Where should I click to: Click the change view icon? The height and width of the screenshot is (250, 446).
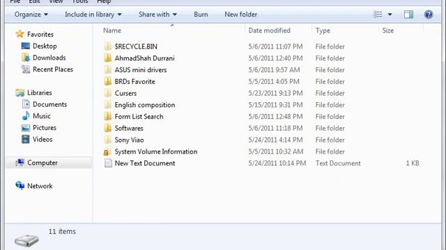[378, 15]
